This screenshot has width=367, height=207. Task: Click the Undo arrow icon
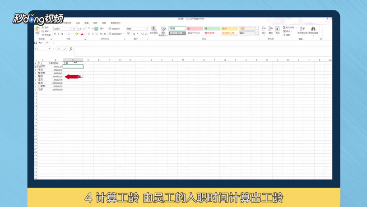tap(40, 43)
